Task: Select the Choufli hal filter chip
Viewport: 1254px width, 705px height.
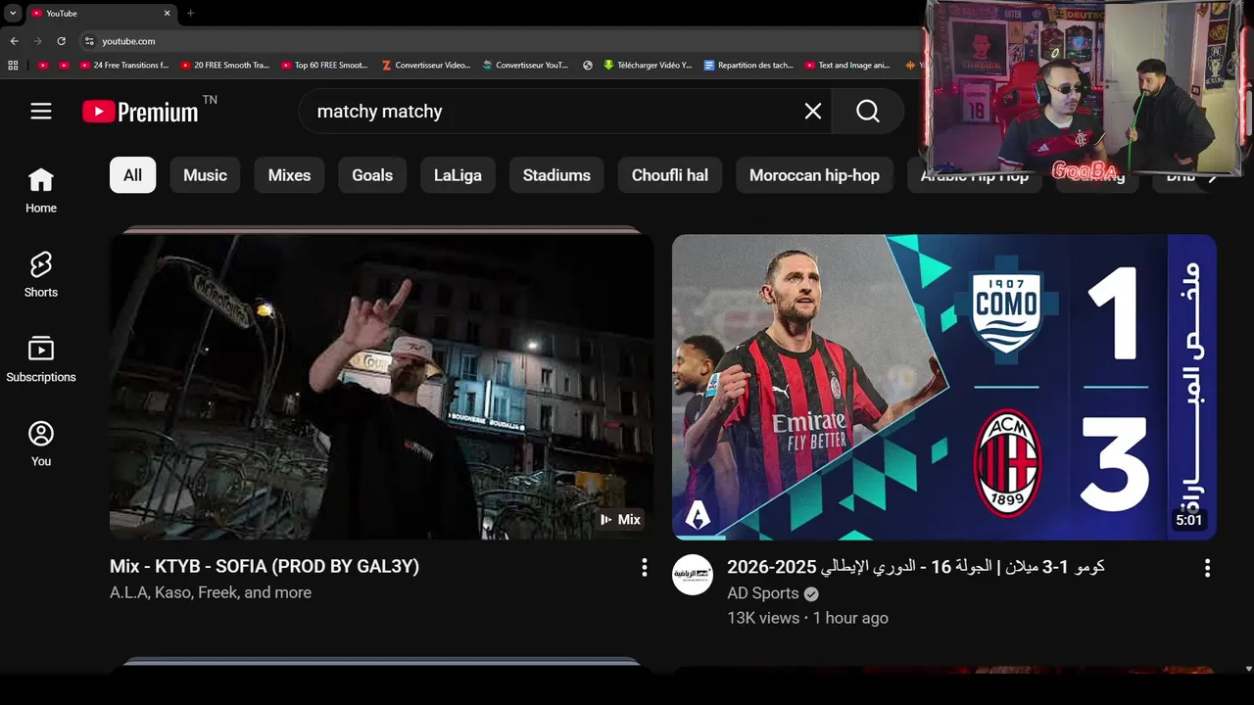Action: click(x=670, y=175)
